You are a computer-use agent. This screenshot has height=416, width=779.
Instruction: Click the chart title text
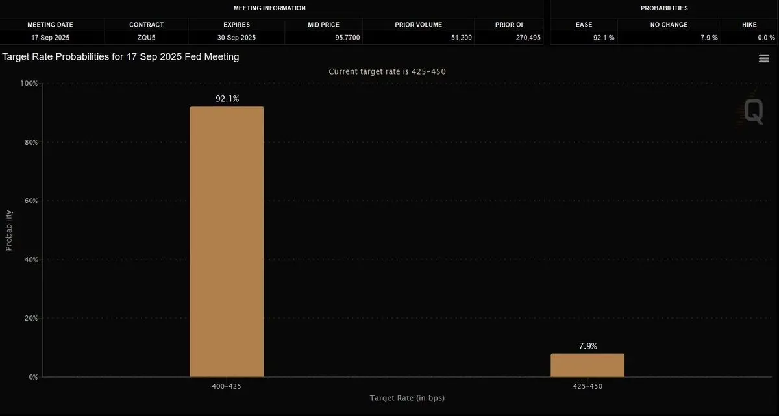point(121,57)
